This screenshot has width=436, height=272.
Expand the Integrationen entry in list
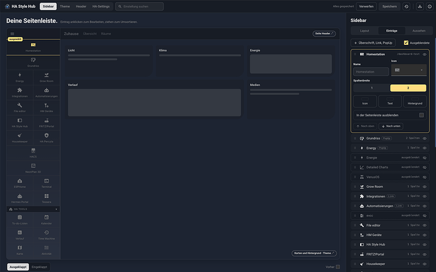[x=390, y=196]
